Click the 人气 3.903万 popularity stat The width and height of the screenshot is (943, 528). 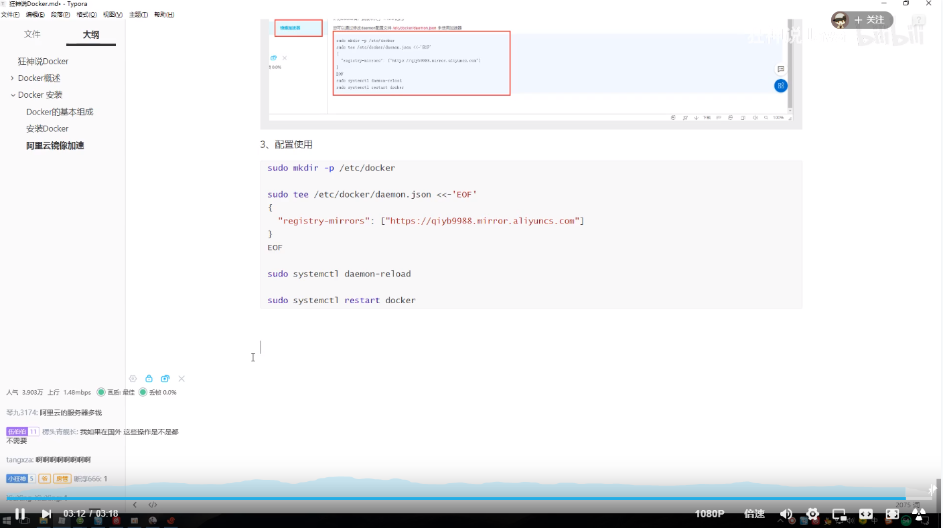click(25, 393)
